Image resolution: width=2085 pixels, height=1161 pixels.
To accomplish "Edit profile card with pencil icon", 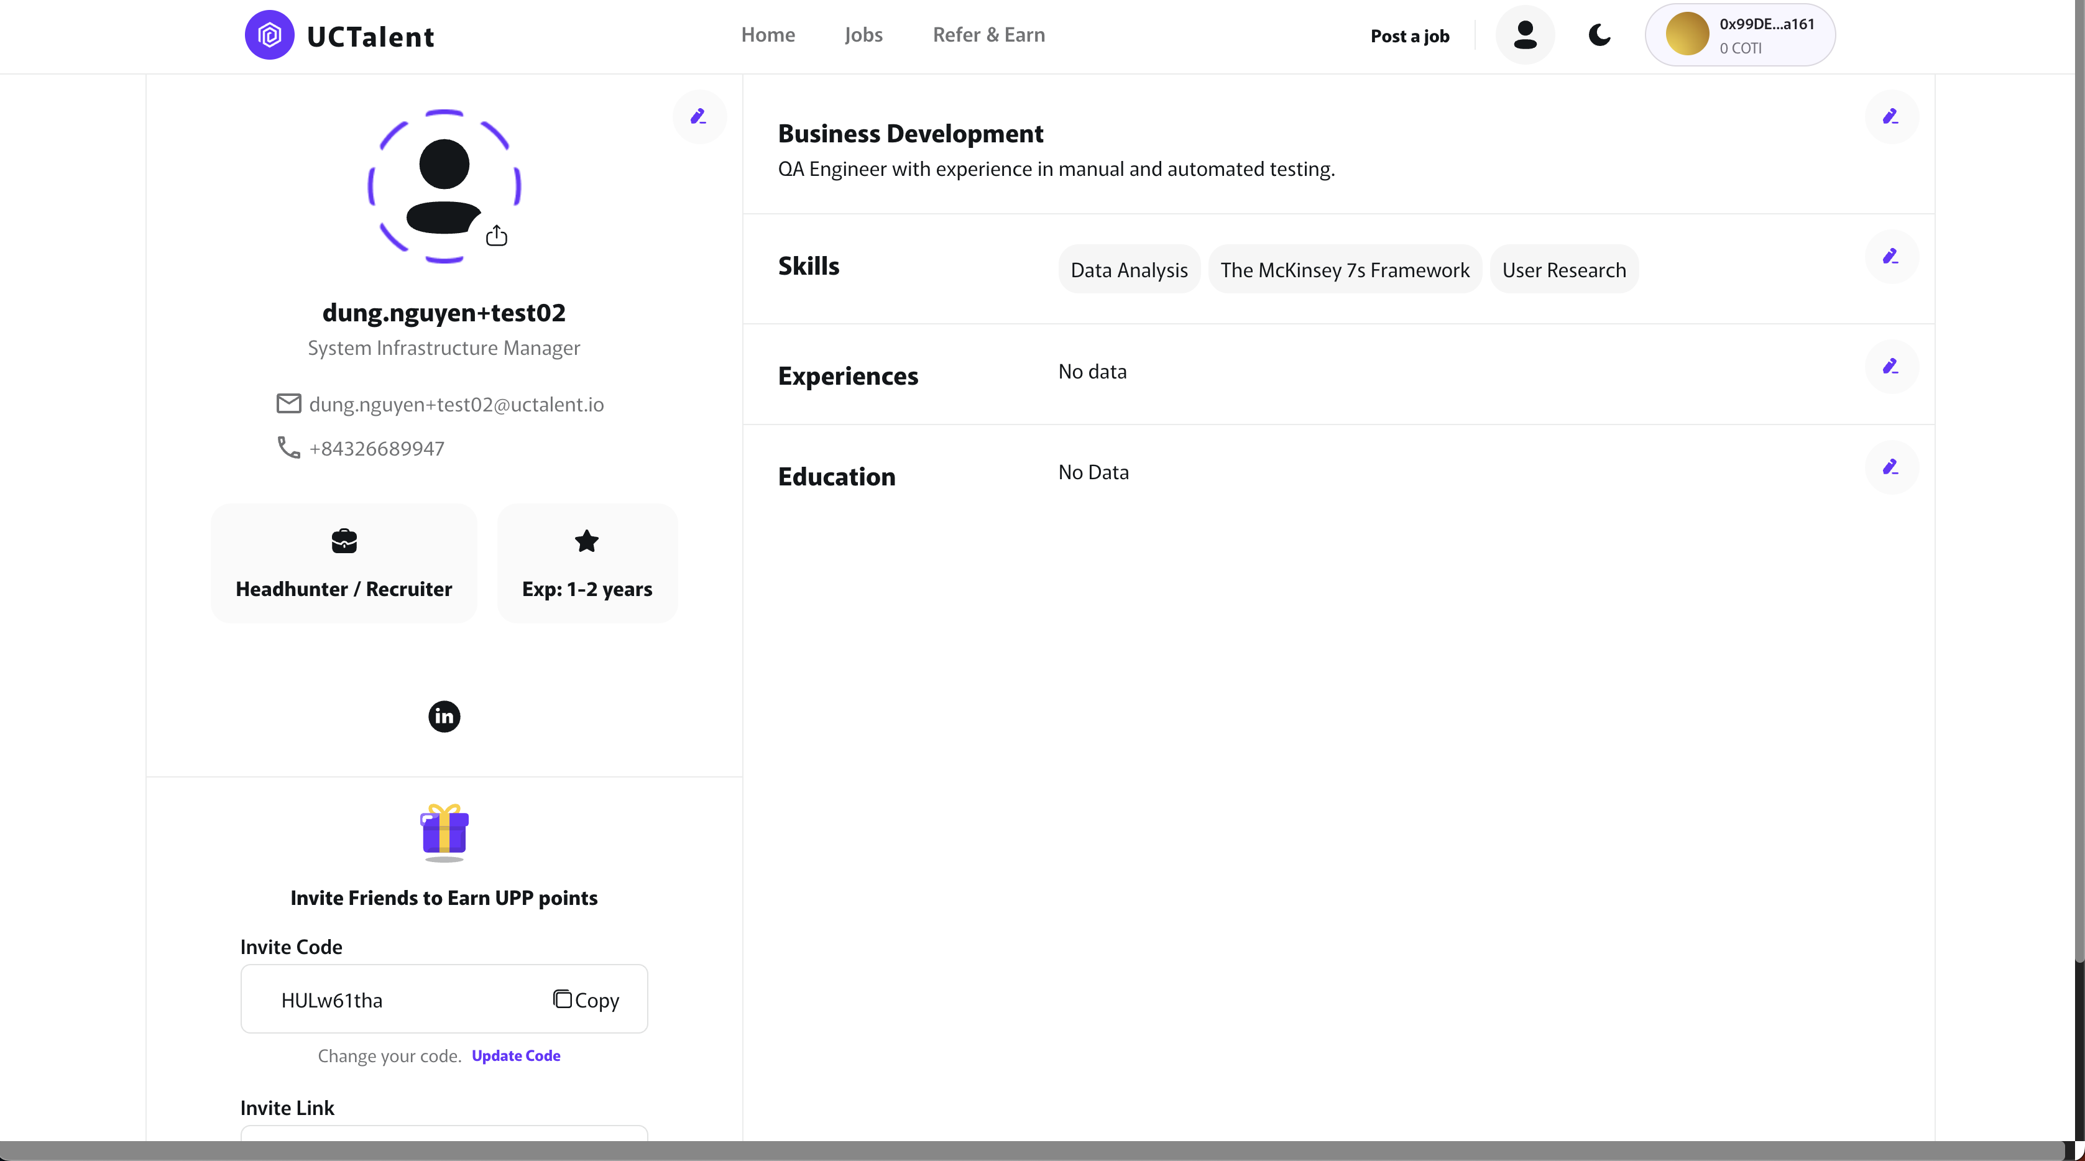I will pyautogui.click(x=699, y=116).
